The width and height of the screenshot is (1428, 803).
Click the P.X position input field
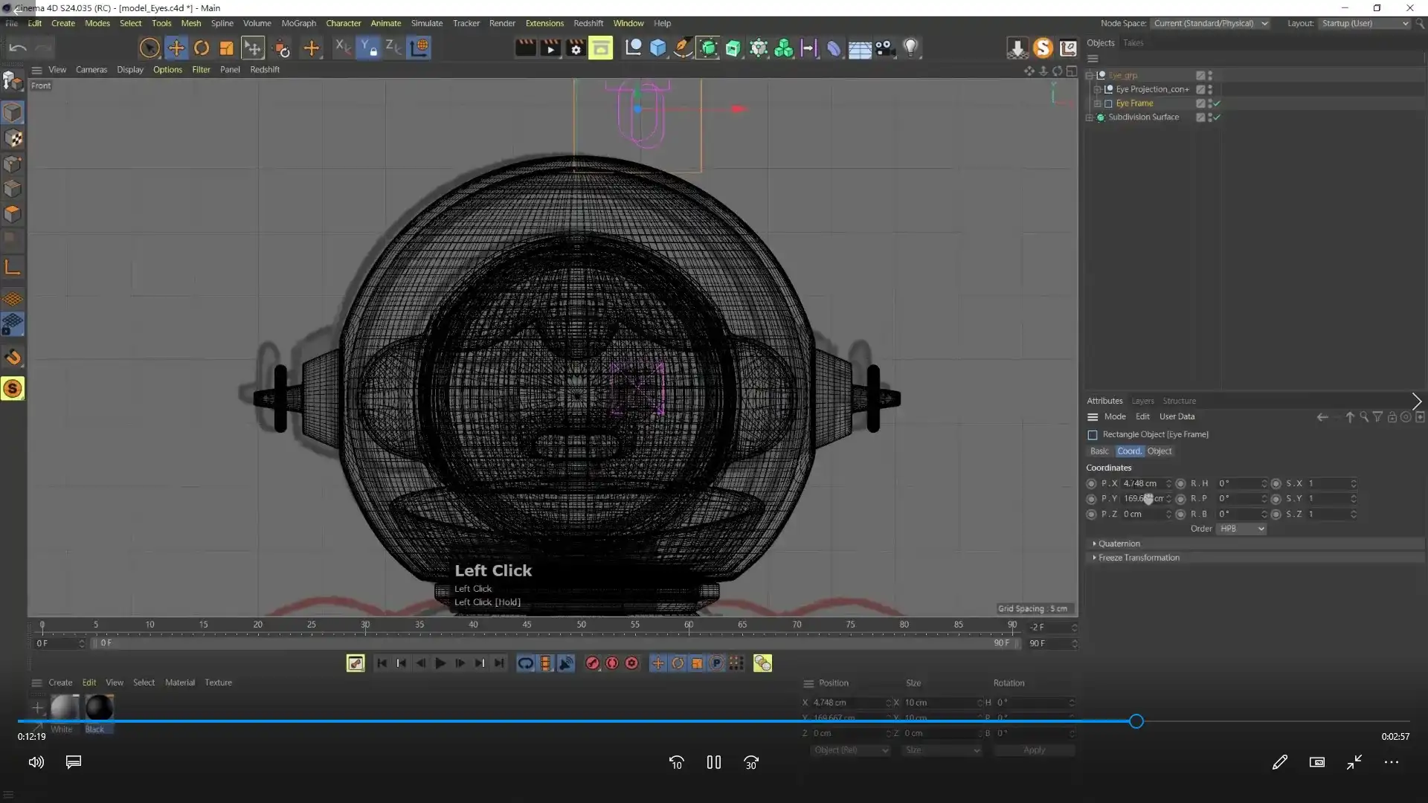(1142, 483)
